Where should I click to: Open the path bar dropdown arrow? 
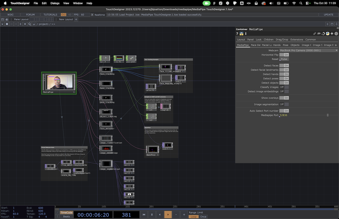pos(2,24)
